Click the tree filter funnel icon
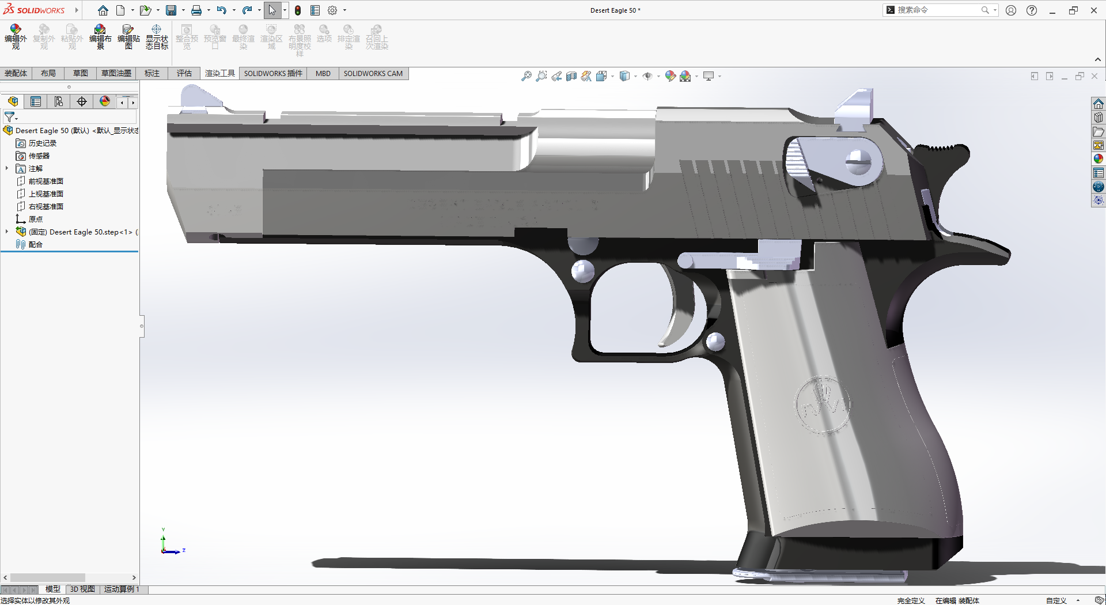 coord(10,117)
